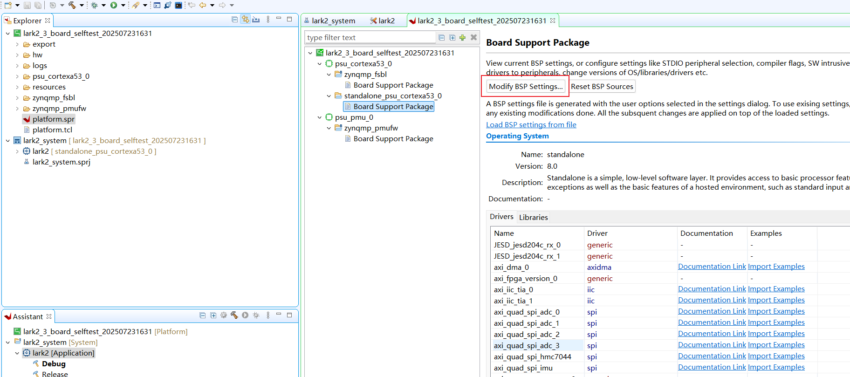This screenshot has width=850, height=377.
Task: Toggle Link with Editor in Explorer toolbar
Action: point(245,20)
